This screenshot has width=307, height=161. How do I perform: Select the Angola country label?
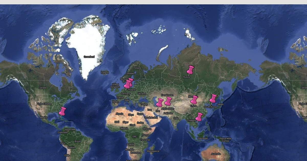(130, 144)
